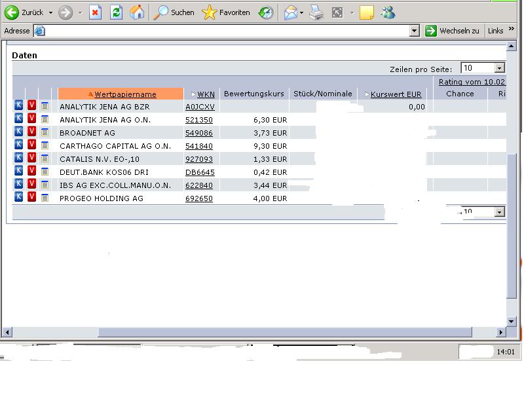Click the browser Home icon
Image resolution: width=524 pixels, height=393 pixels.
[136, 12]
